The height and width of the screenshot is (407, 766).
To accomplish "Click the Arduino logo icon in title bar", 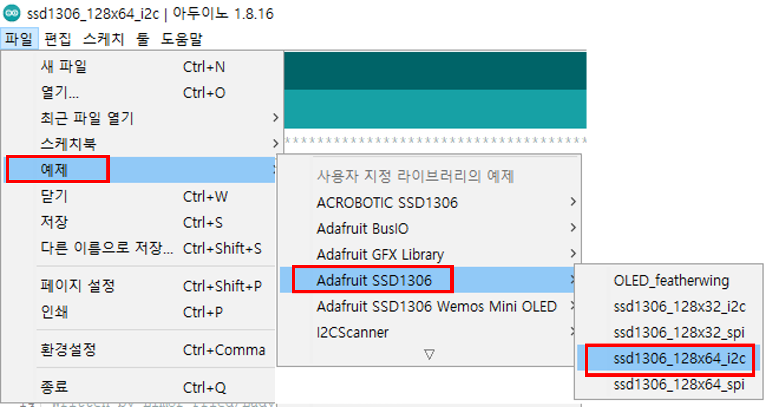I will 12,13.
